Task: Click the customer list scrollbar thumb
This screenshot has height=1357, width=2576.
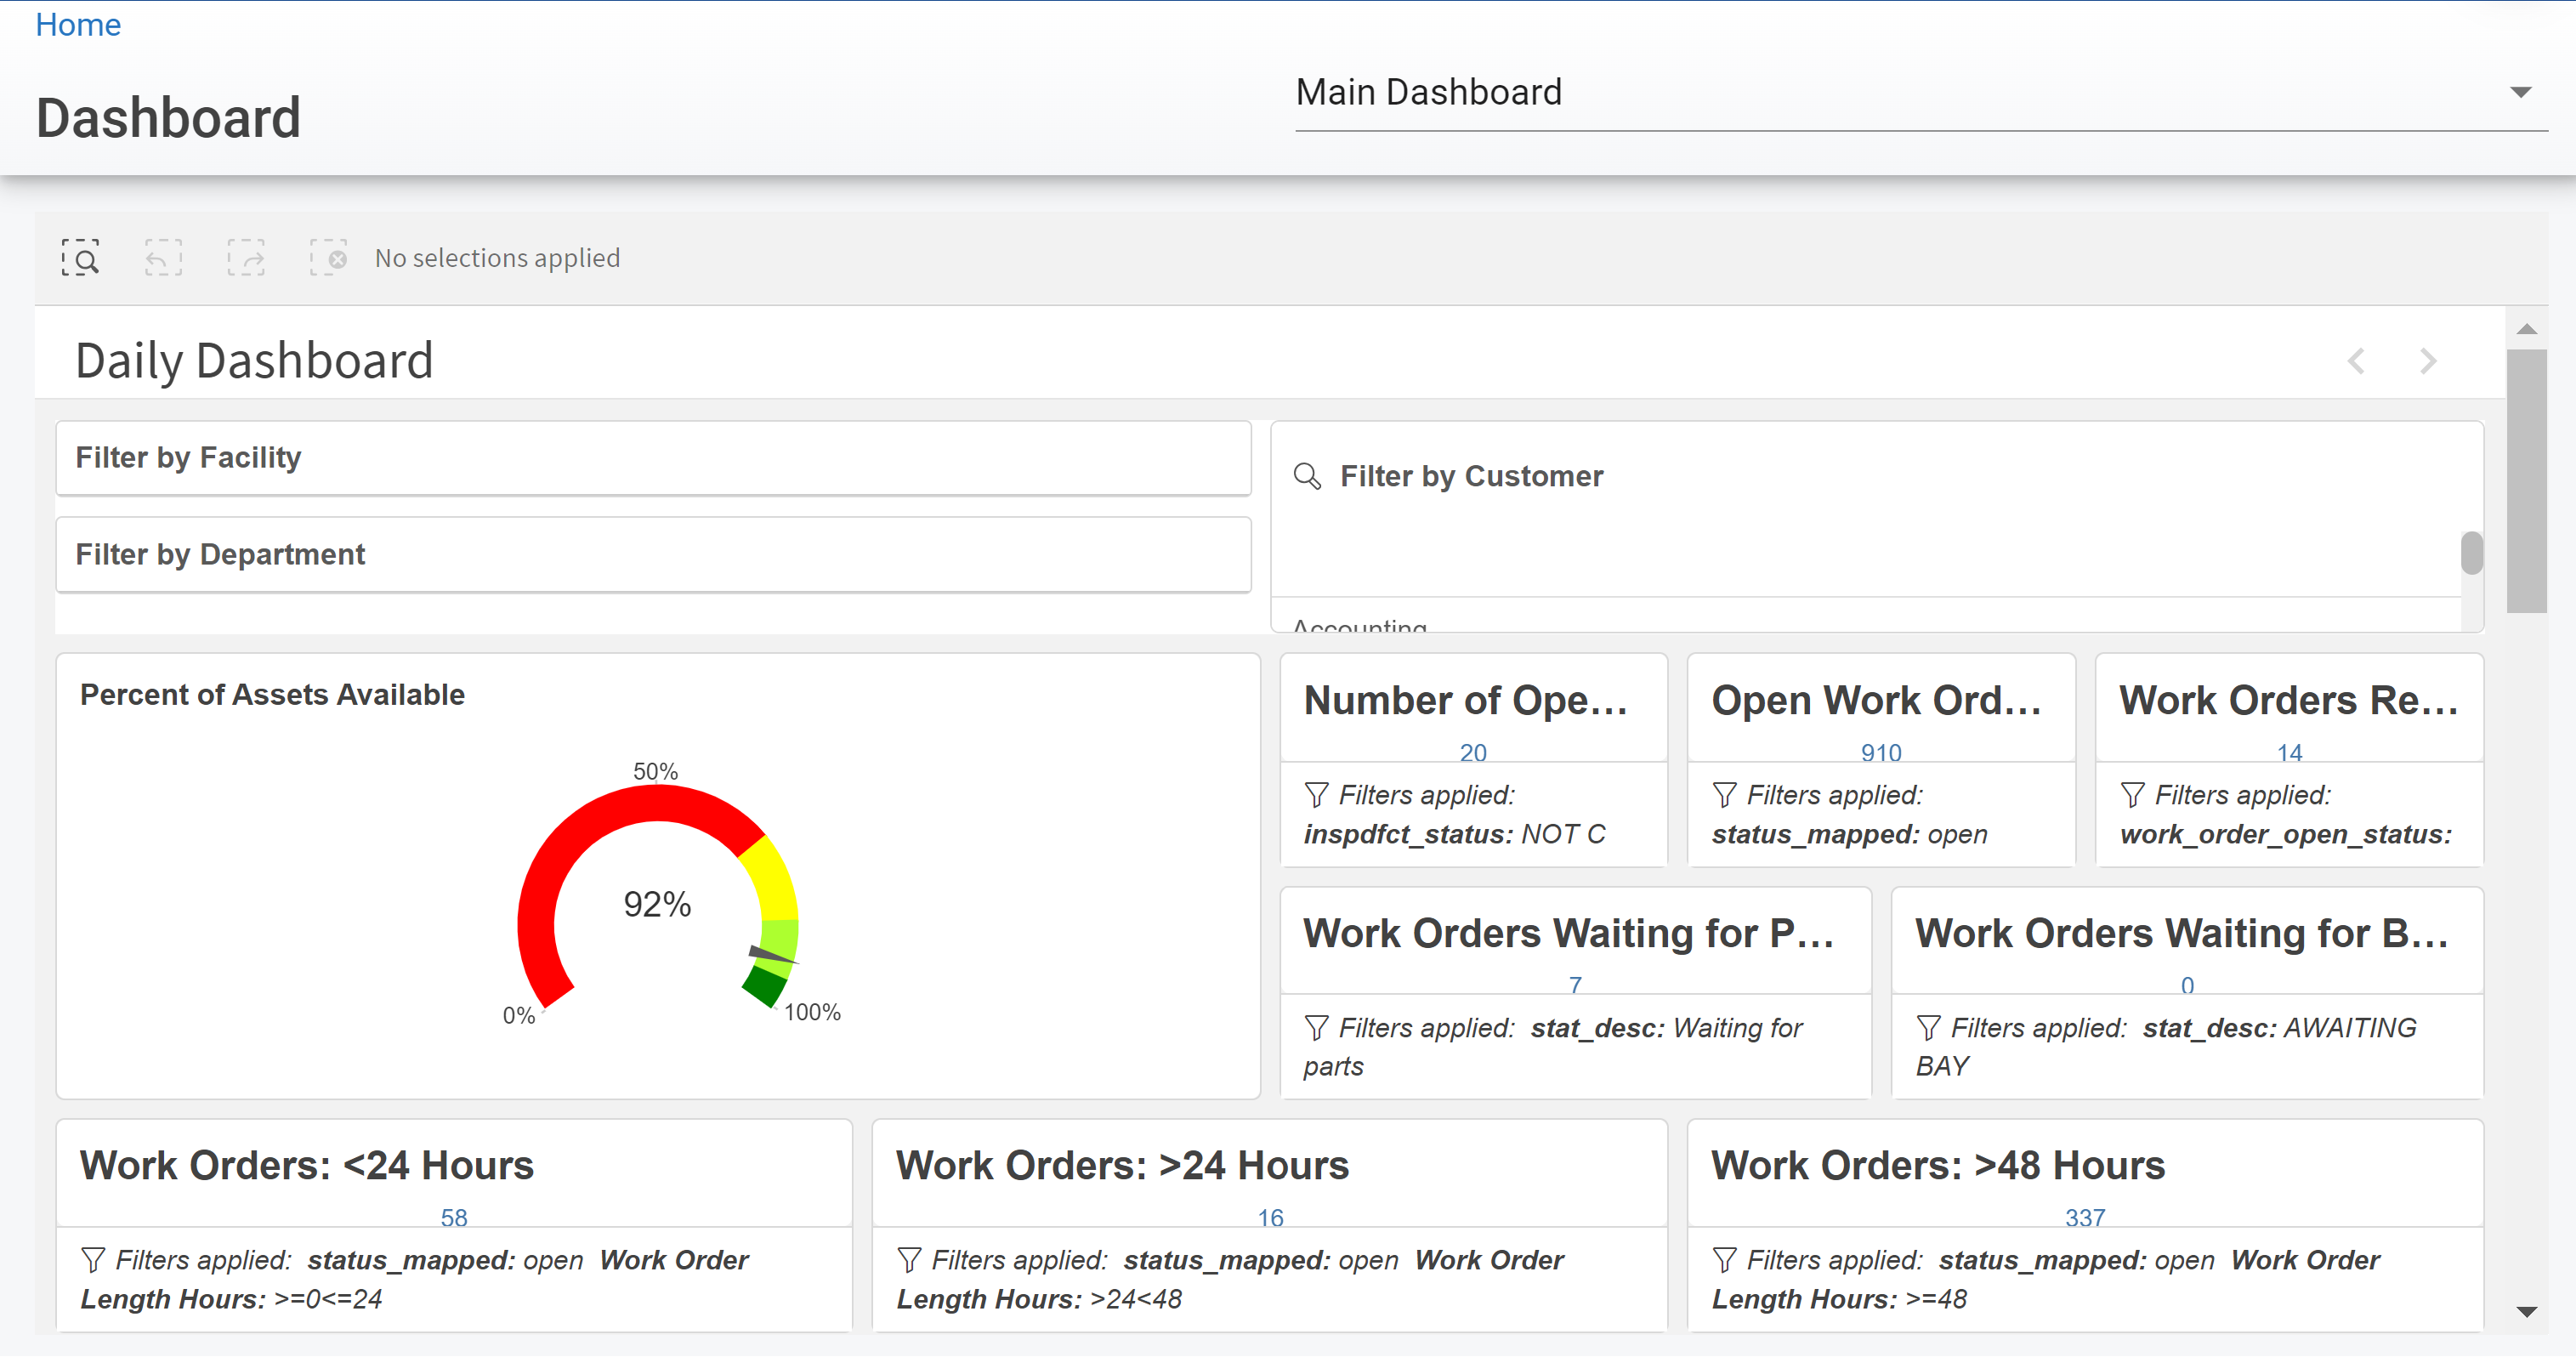Action: [2471, 553]
